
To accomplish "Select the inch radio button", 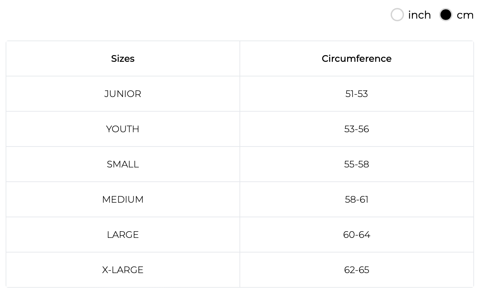I will pos(397,15).
